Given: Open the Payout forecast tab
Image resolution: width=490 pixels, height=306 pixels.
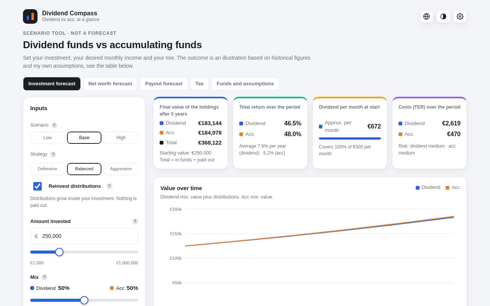Looking at the screenshot, I should pos(164,84).
